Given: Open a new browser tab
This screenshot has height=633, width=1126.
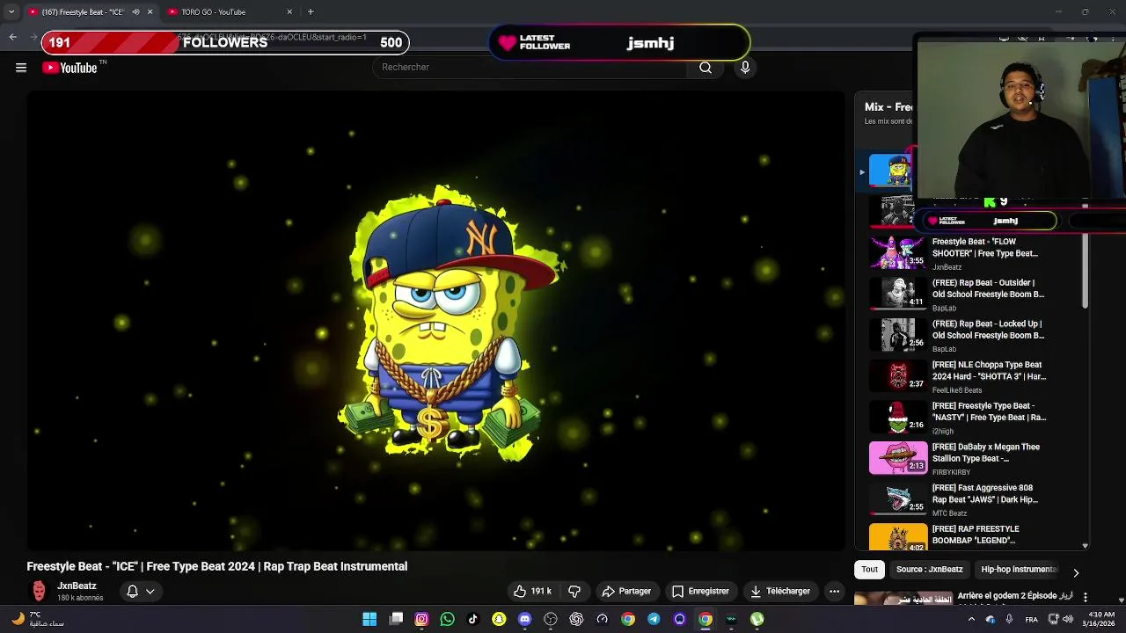Looking at the screenshot, I should (311, 12).
